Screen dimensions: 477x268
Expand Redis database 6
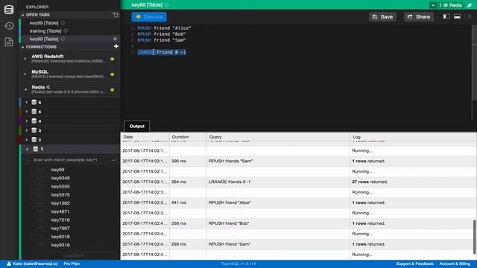coord(27,103)
